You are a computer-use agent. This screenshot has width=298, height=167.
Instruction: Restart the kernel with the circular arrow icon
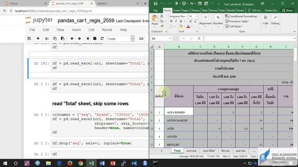(x=102, y=39)
